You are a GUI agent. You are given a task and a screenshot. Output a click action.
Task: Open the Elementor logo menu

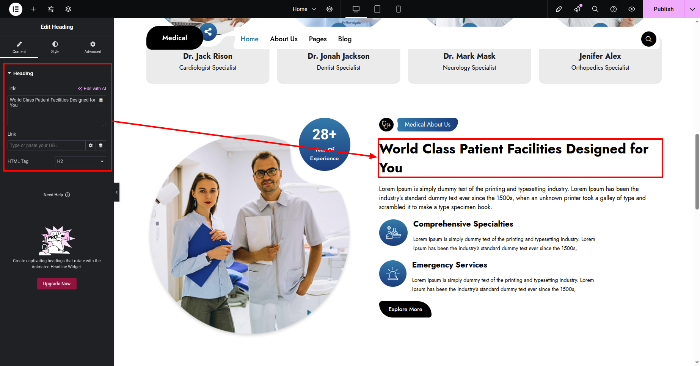16,9
